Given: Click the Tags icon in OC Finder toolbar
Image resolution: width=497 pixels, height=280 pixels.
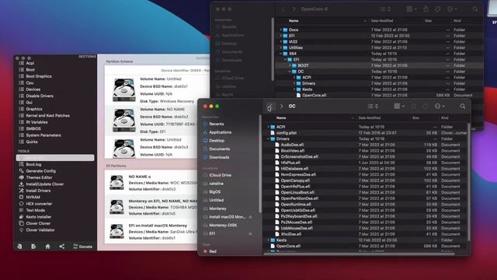Looking at the screenshot, I should point(426,107).
